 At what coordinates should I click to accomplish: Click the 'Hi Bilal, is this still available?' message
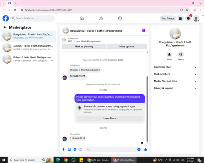coord(85,70)
